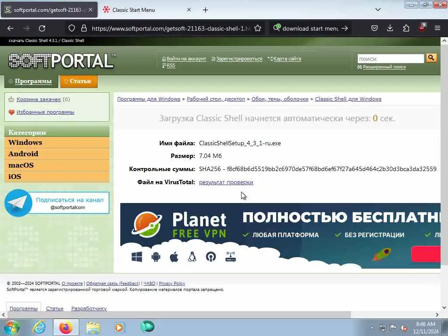The width and height of the screenshot is (448, 336).
Task: Switch to the softportal.com tab
Action: 49,10
